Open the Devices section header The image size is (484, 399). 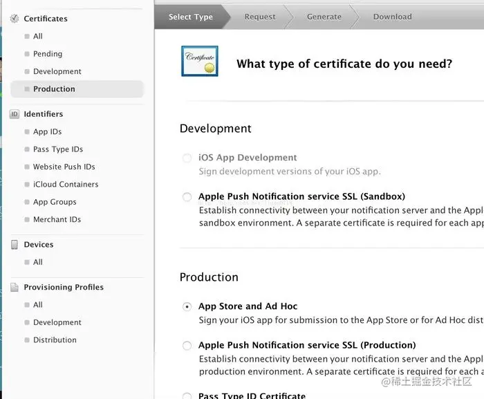point(39,244)
